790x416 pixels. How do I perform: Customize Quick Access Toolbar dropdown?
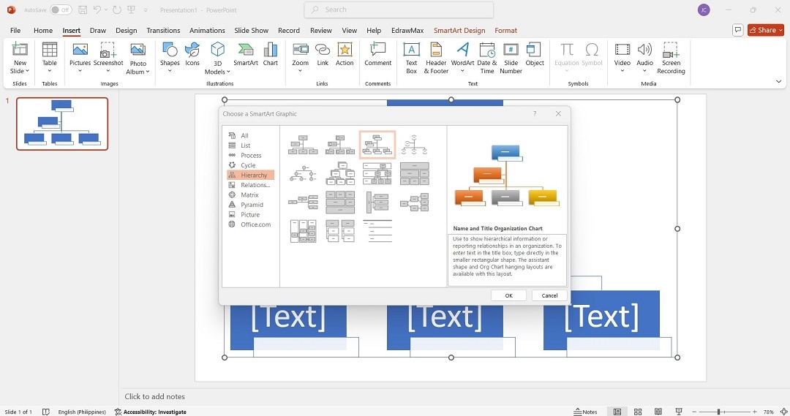point(146,10)
